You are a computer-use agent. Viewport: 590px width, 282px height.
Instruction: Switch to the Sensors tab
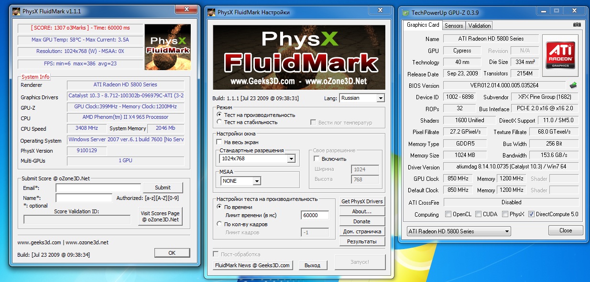pyautogui.click(x=453, y=25)
